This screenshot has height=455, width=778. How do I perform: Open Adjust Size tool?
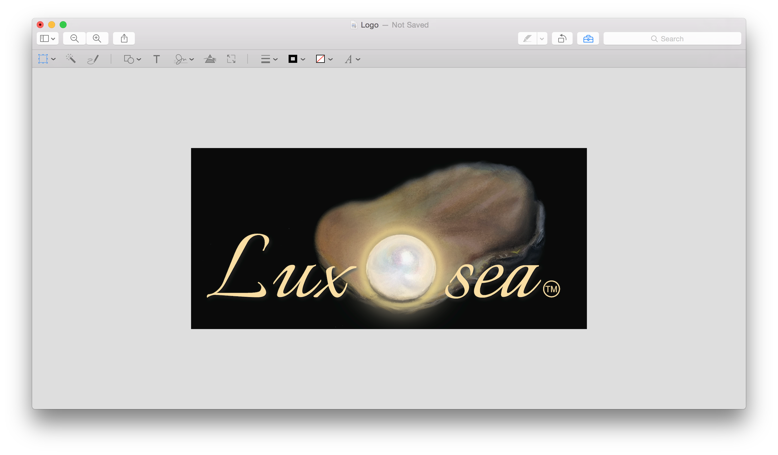(x=231, y=59)
